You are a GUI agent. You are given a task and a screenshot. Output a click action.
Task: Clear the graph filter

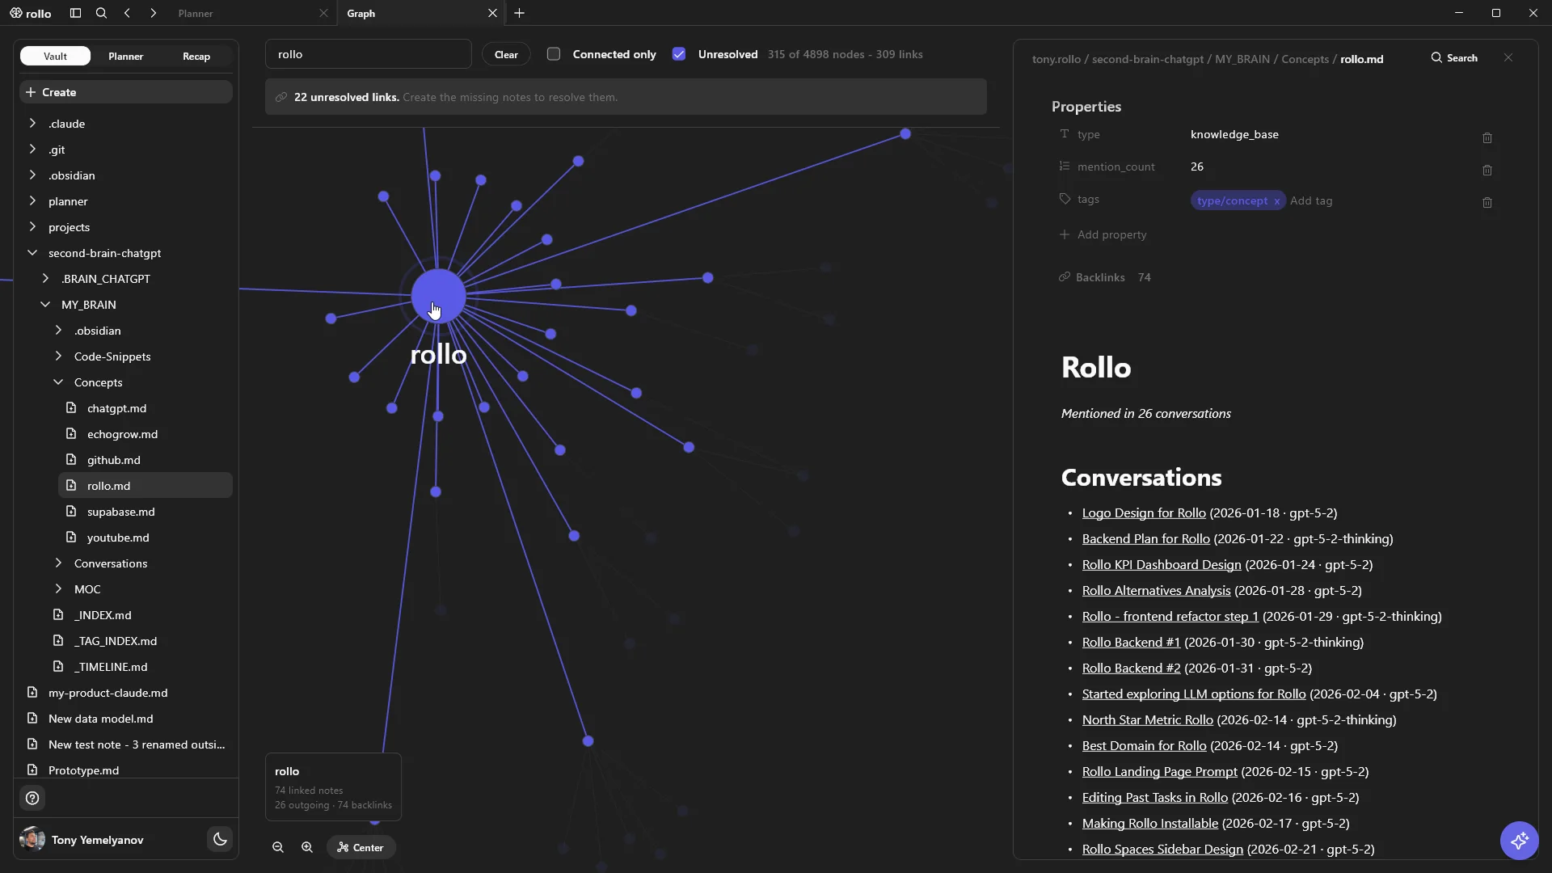coord(506,54)
